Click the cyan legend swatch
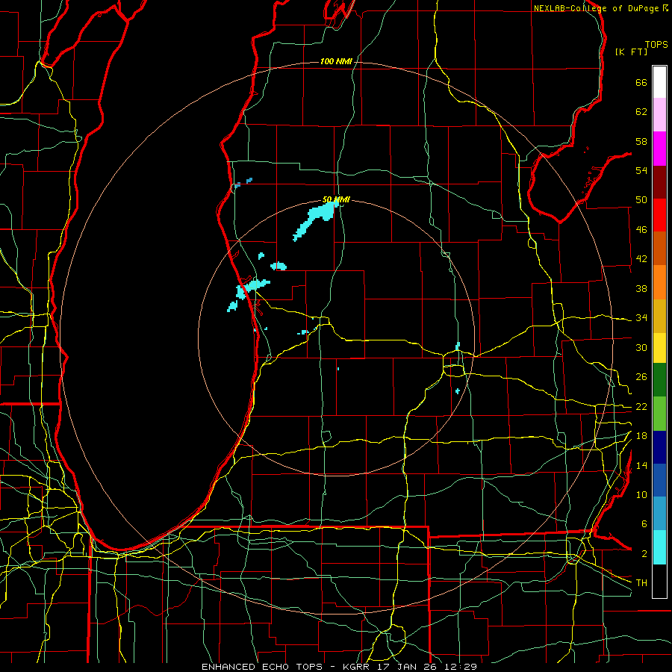This screenshot has width=672, height=672. (x=659, y=547)
